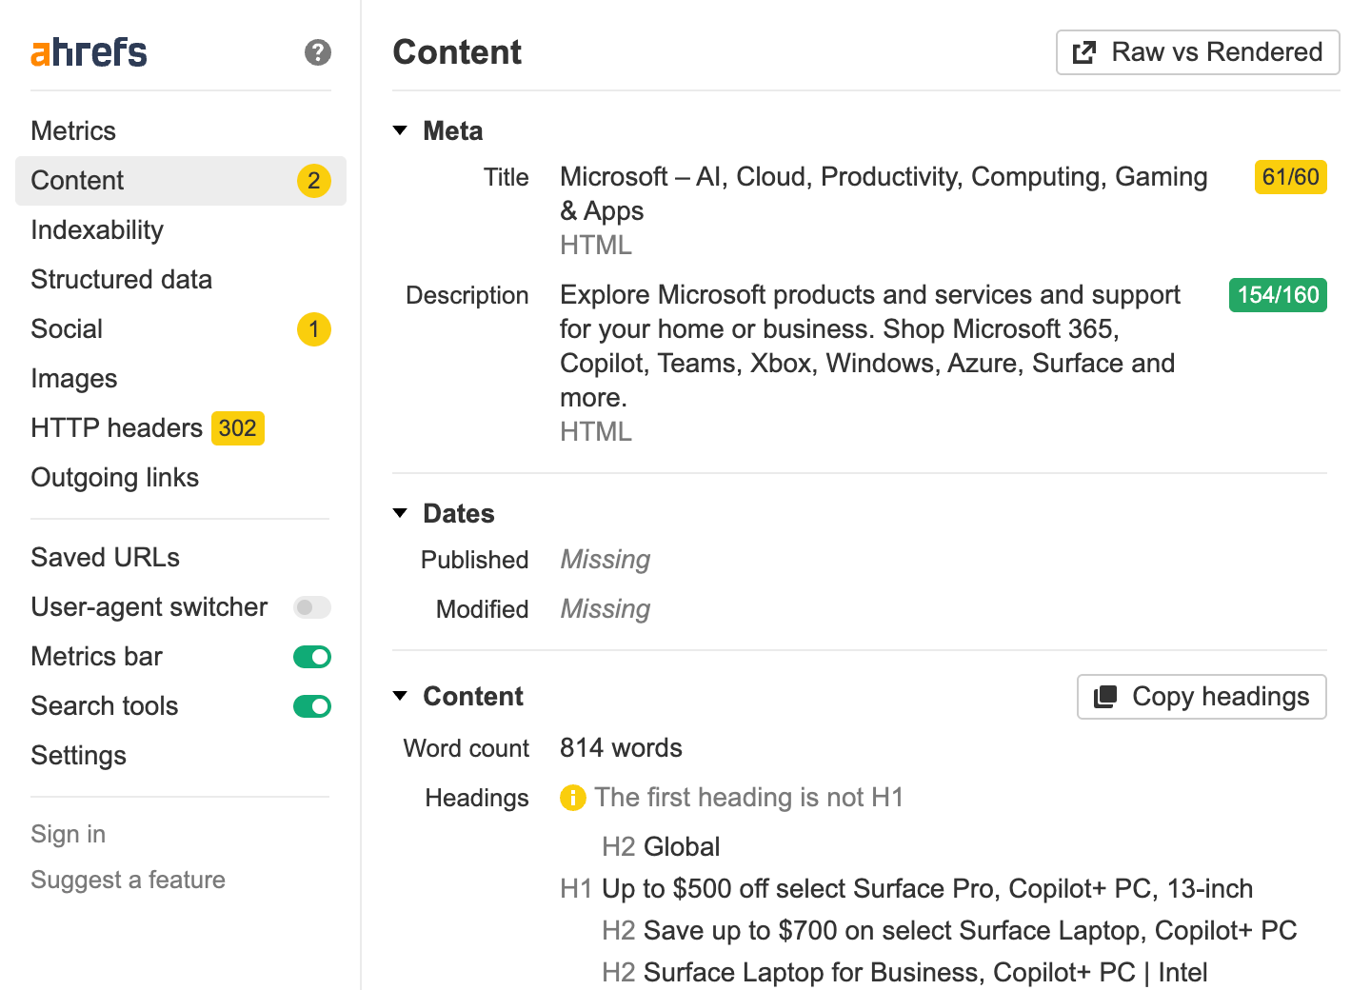This screenshot has height=990, width=1371.
Task: Switch to the Structured data panel
Action: click(x=121, y=279)
